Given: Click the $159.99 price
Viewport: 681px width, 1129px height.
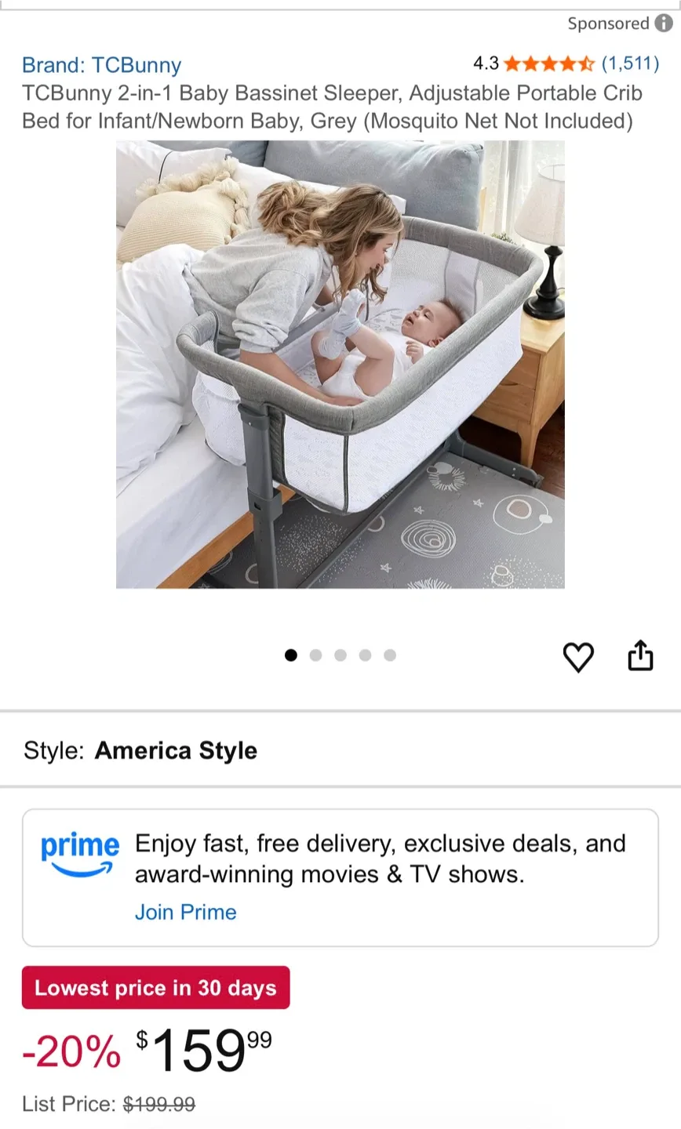Looking at the screenshot, I should coord(204,1051).
